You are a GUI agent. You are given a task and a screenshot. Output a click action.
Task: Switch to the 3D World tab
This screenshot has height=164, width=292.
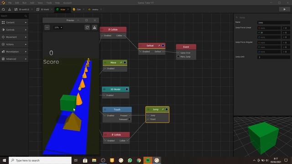pos(44,9)
